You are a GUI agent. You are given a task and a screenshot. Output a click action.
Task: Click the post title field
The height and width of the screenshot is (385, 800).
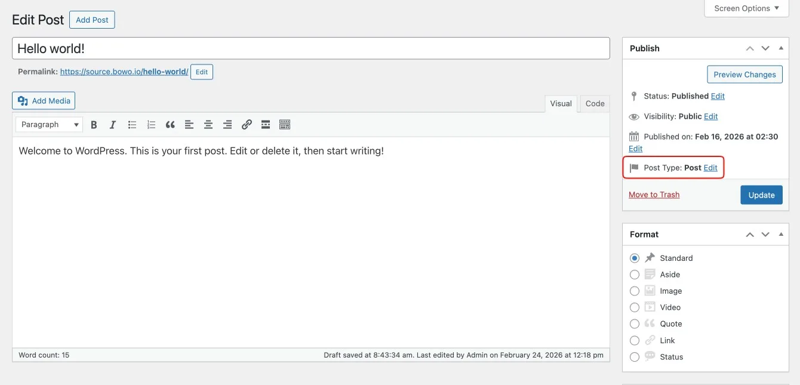tap(310, 48)
